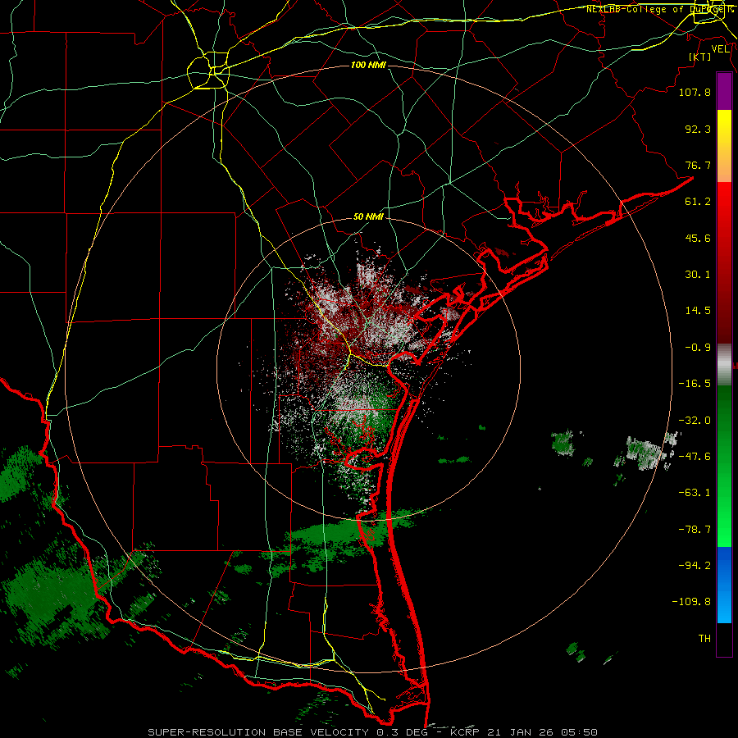738x738 pixels.
Task: Click the [KT] units label
Action: [x=700, y=57]
